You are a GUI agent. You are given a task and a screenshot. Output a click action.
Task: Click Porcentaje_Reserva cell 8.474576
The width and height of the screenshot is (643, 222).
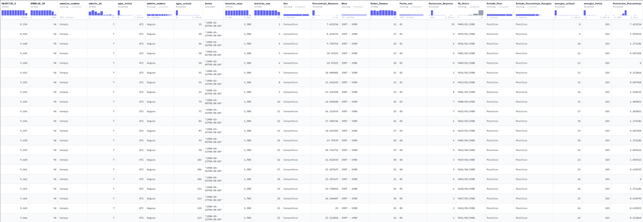pyautogui.click(x=332, y=34)
